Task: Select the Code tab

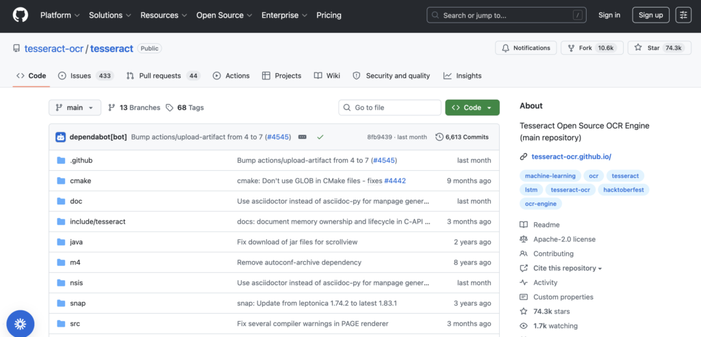Action: pos(31,76)
